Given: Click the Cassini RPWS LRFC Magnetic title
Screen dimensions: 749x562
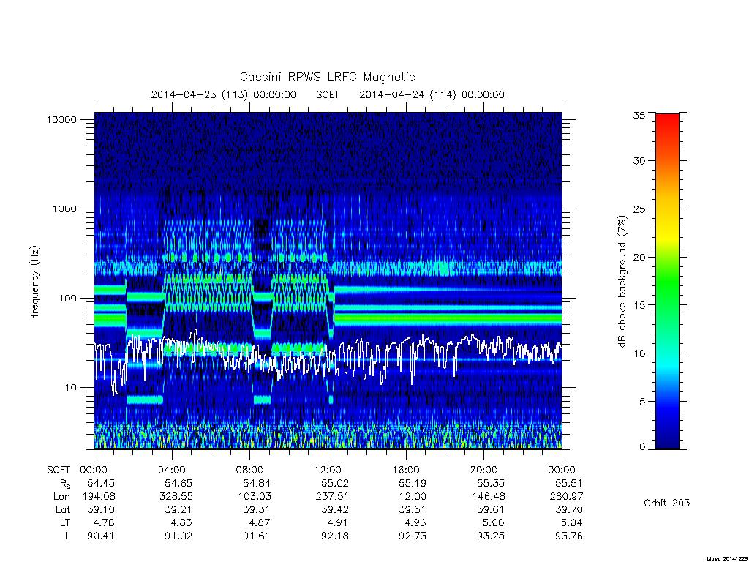Looking at the screenshot, I should coord(327,77).
